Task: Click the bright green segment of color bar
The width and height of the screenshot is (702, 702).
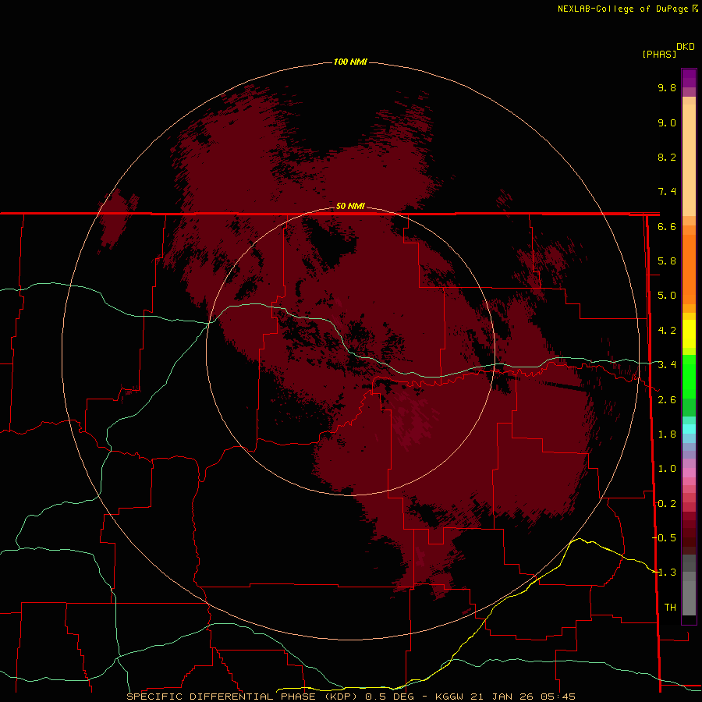Action: (689, 376)
